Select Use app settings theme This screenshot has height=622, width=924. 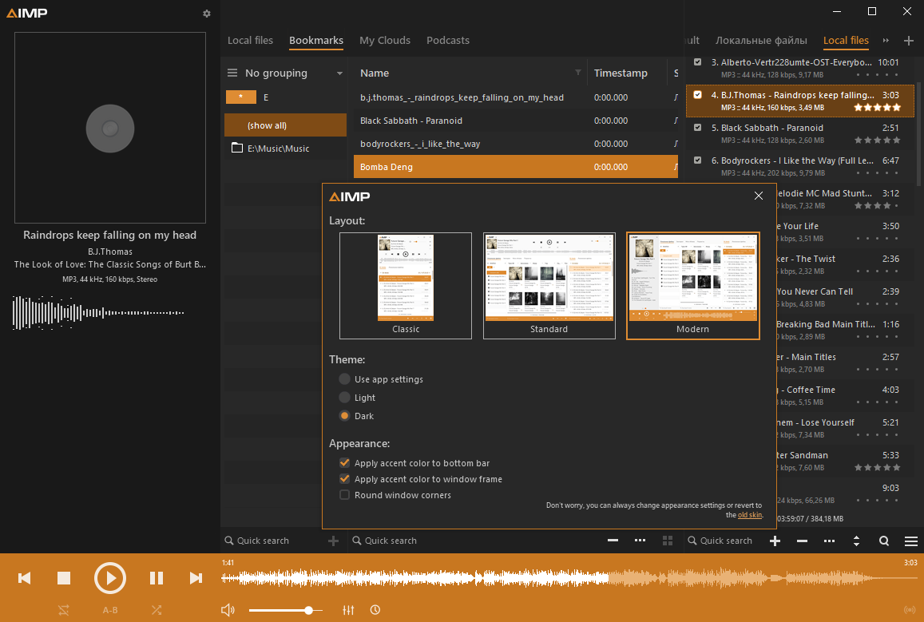[x=345, y=379]
